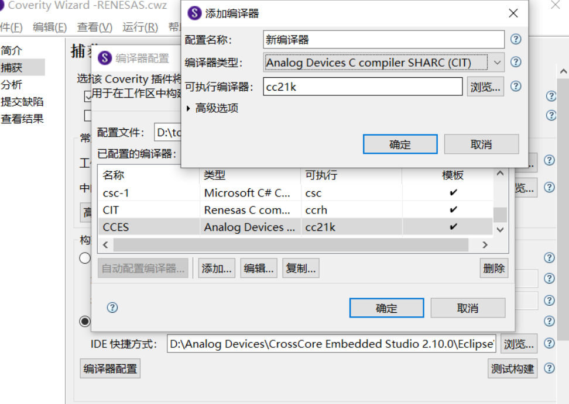569x404 pixels.
Task: Open the 分析 step in sidebar
Action: tap(12, 84)
